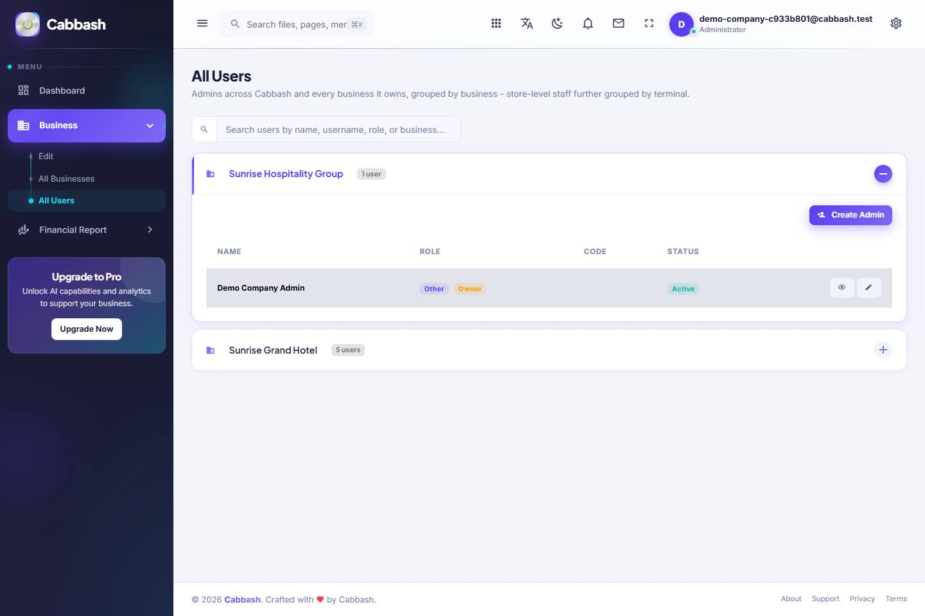Open the notifications bell

pyautogui.click(x=588, y=24)
